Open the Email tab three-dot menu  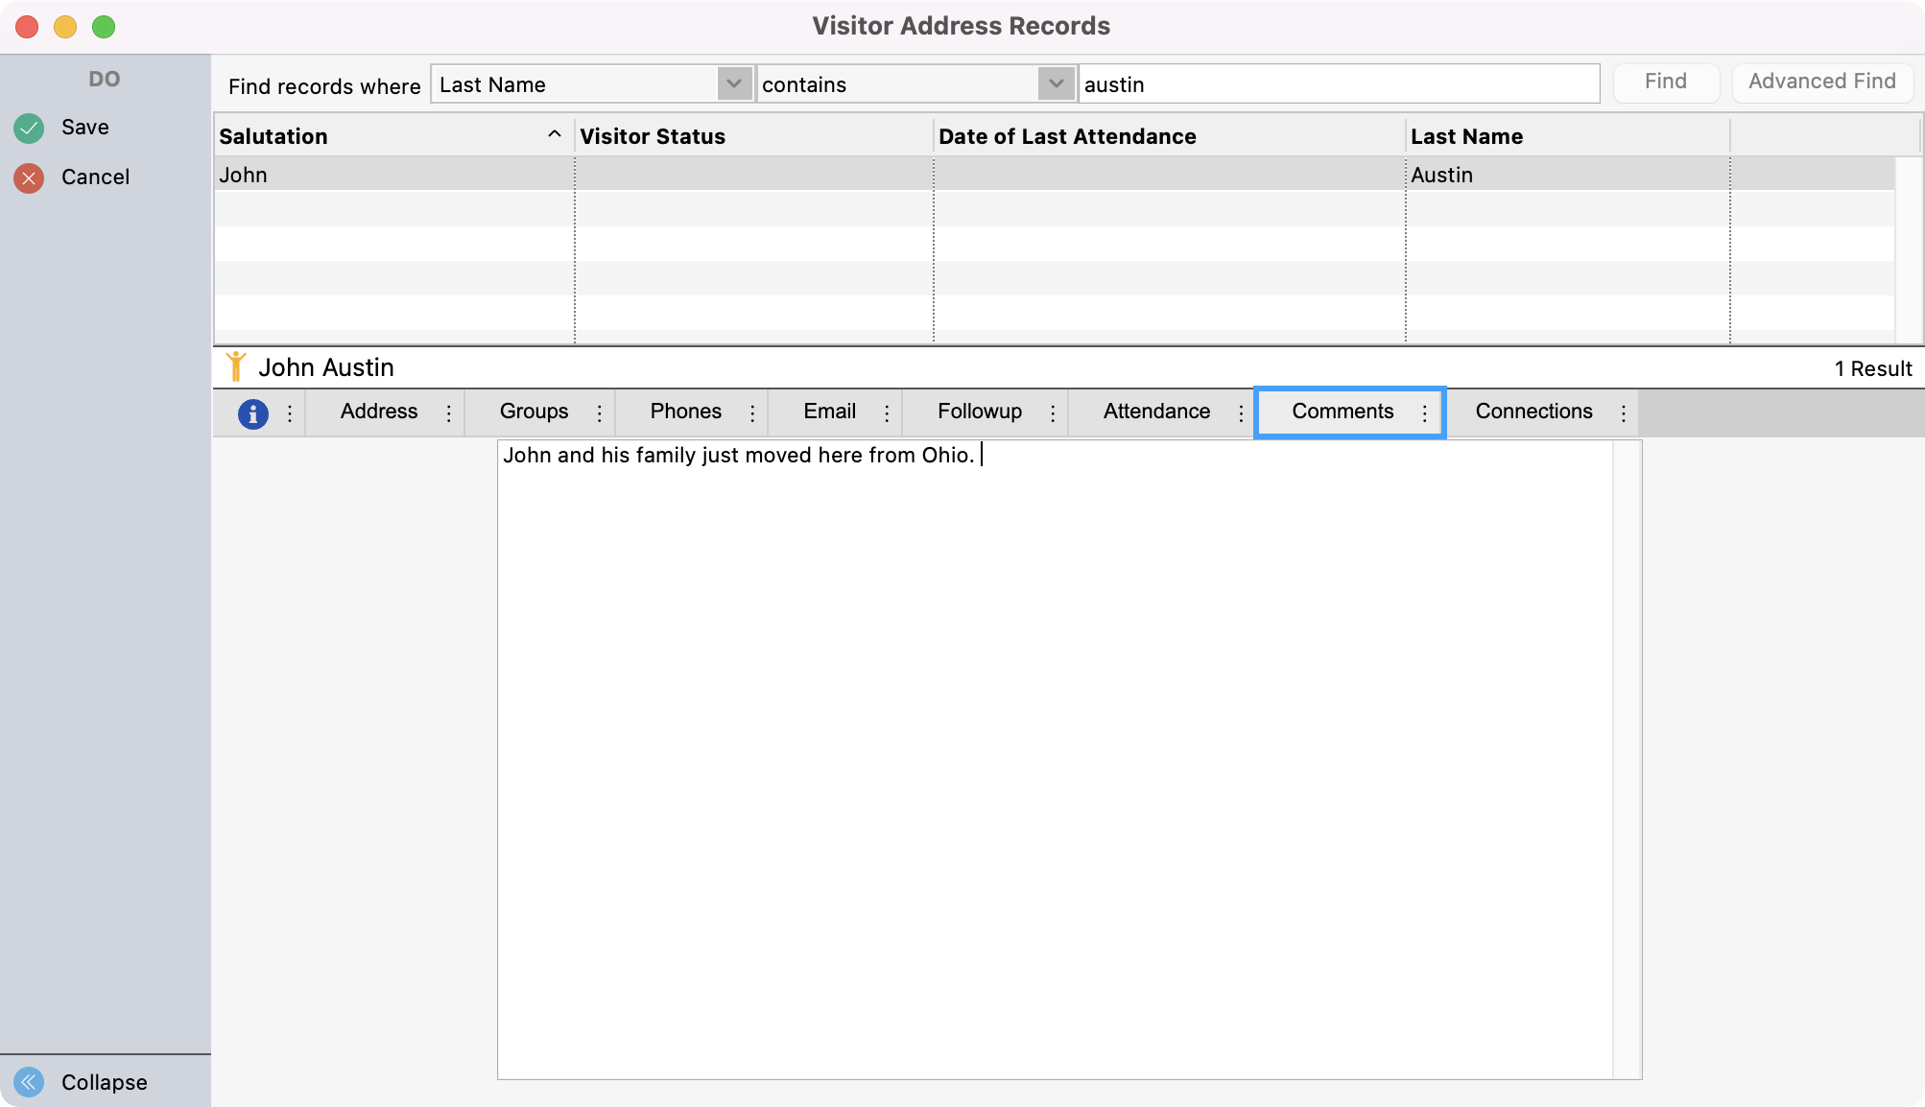(x=886, y=412)
